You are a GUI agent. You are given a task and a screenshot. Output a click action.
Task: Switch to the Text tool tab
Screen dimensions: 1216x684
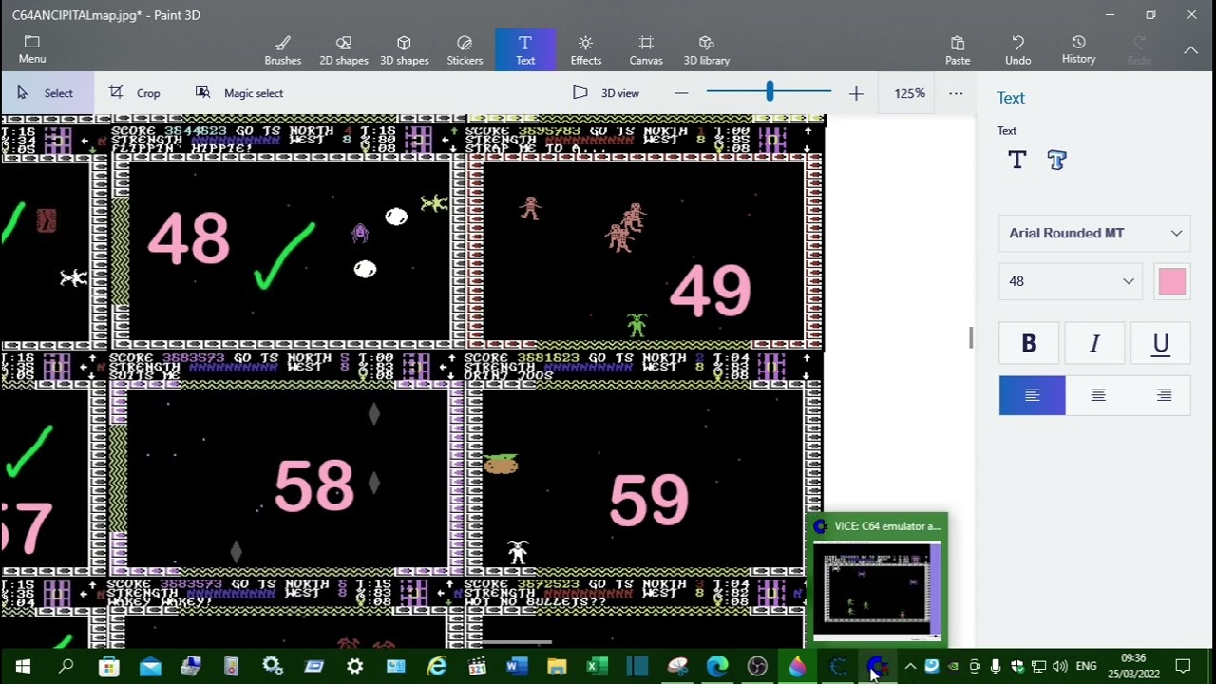point(525,50)
